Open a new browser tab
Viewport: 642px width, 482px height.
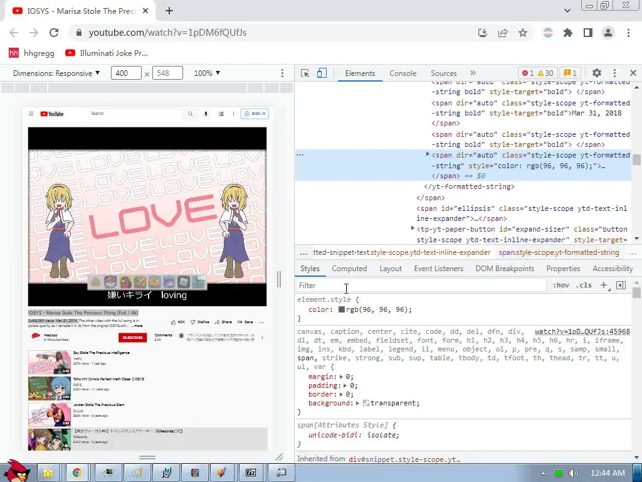pyautogui.click(x=169, y=11)
